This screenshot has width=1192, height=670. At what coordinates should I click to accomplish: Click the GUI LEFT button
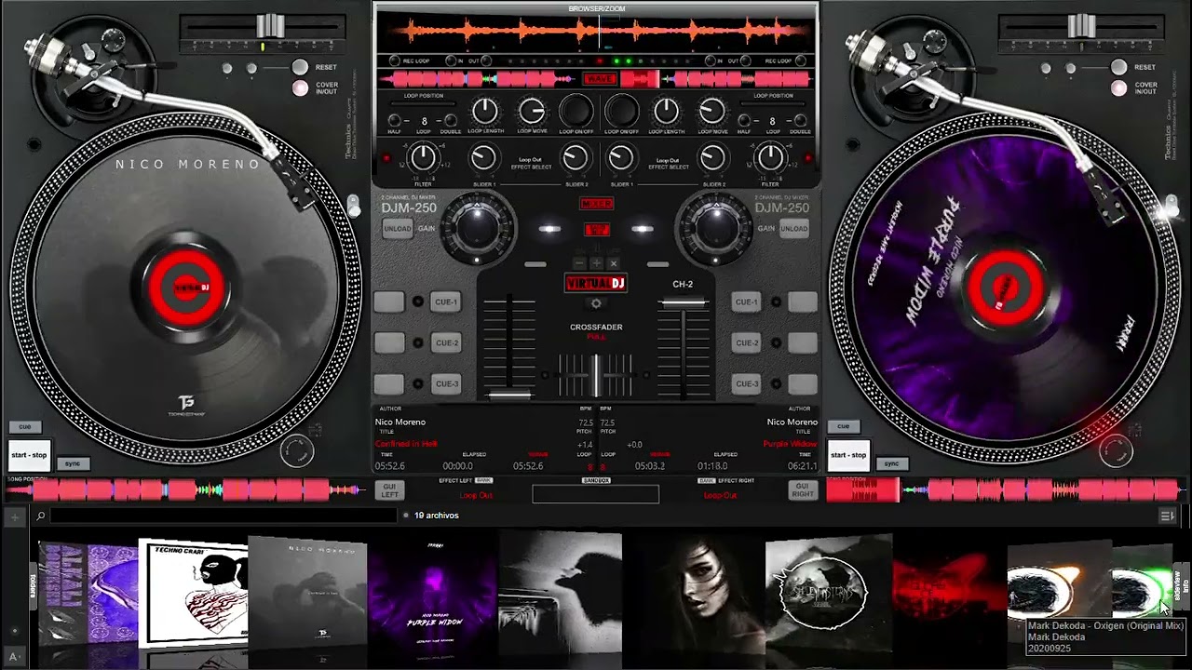[x=390, y=490]
